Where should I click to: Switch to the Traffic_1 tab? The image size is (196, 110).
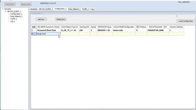[85, 9]
